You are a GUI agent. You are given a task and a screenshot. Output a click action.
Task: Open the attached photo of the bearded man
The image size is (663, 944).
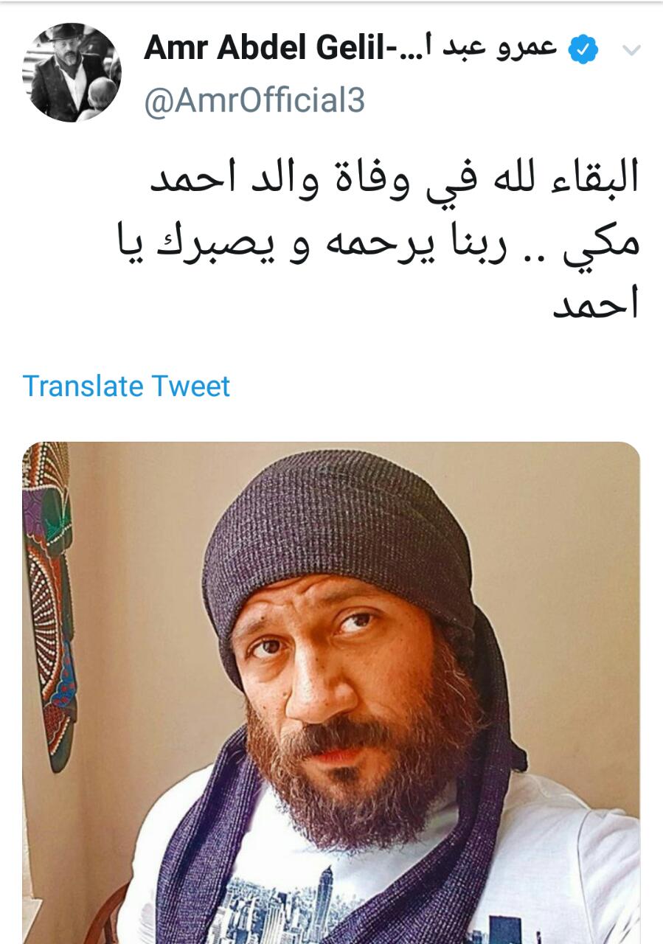tap(331, 693)
